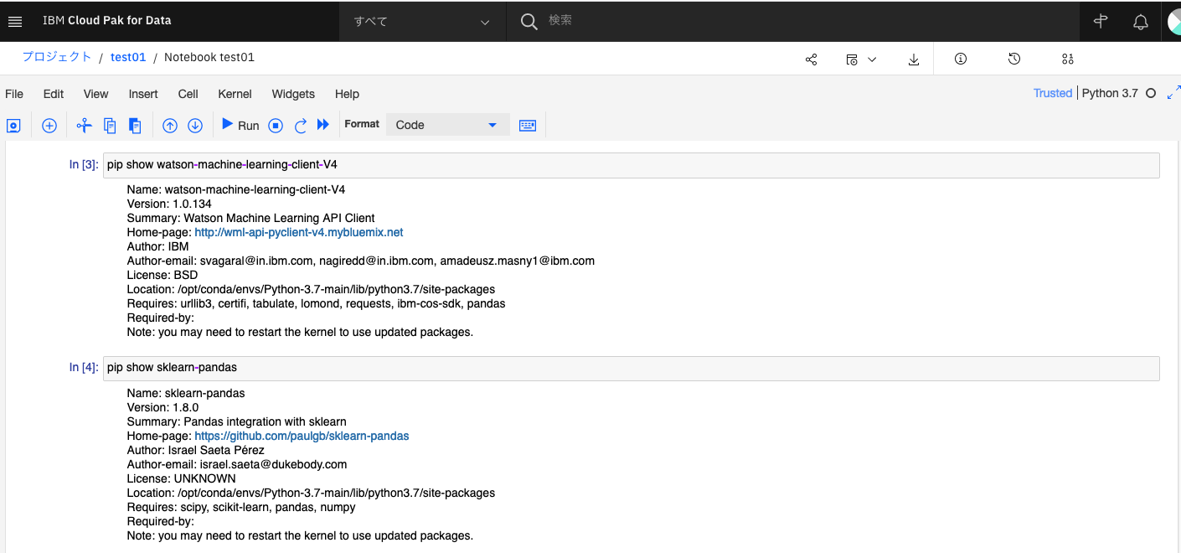Click the Version: 1.8.0 output line

[x=162, y=407]
